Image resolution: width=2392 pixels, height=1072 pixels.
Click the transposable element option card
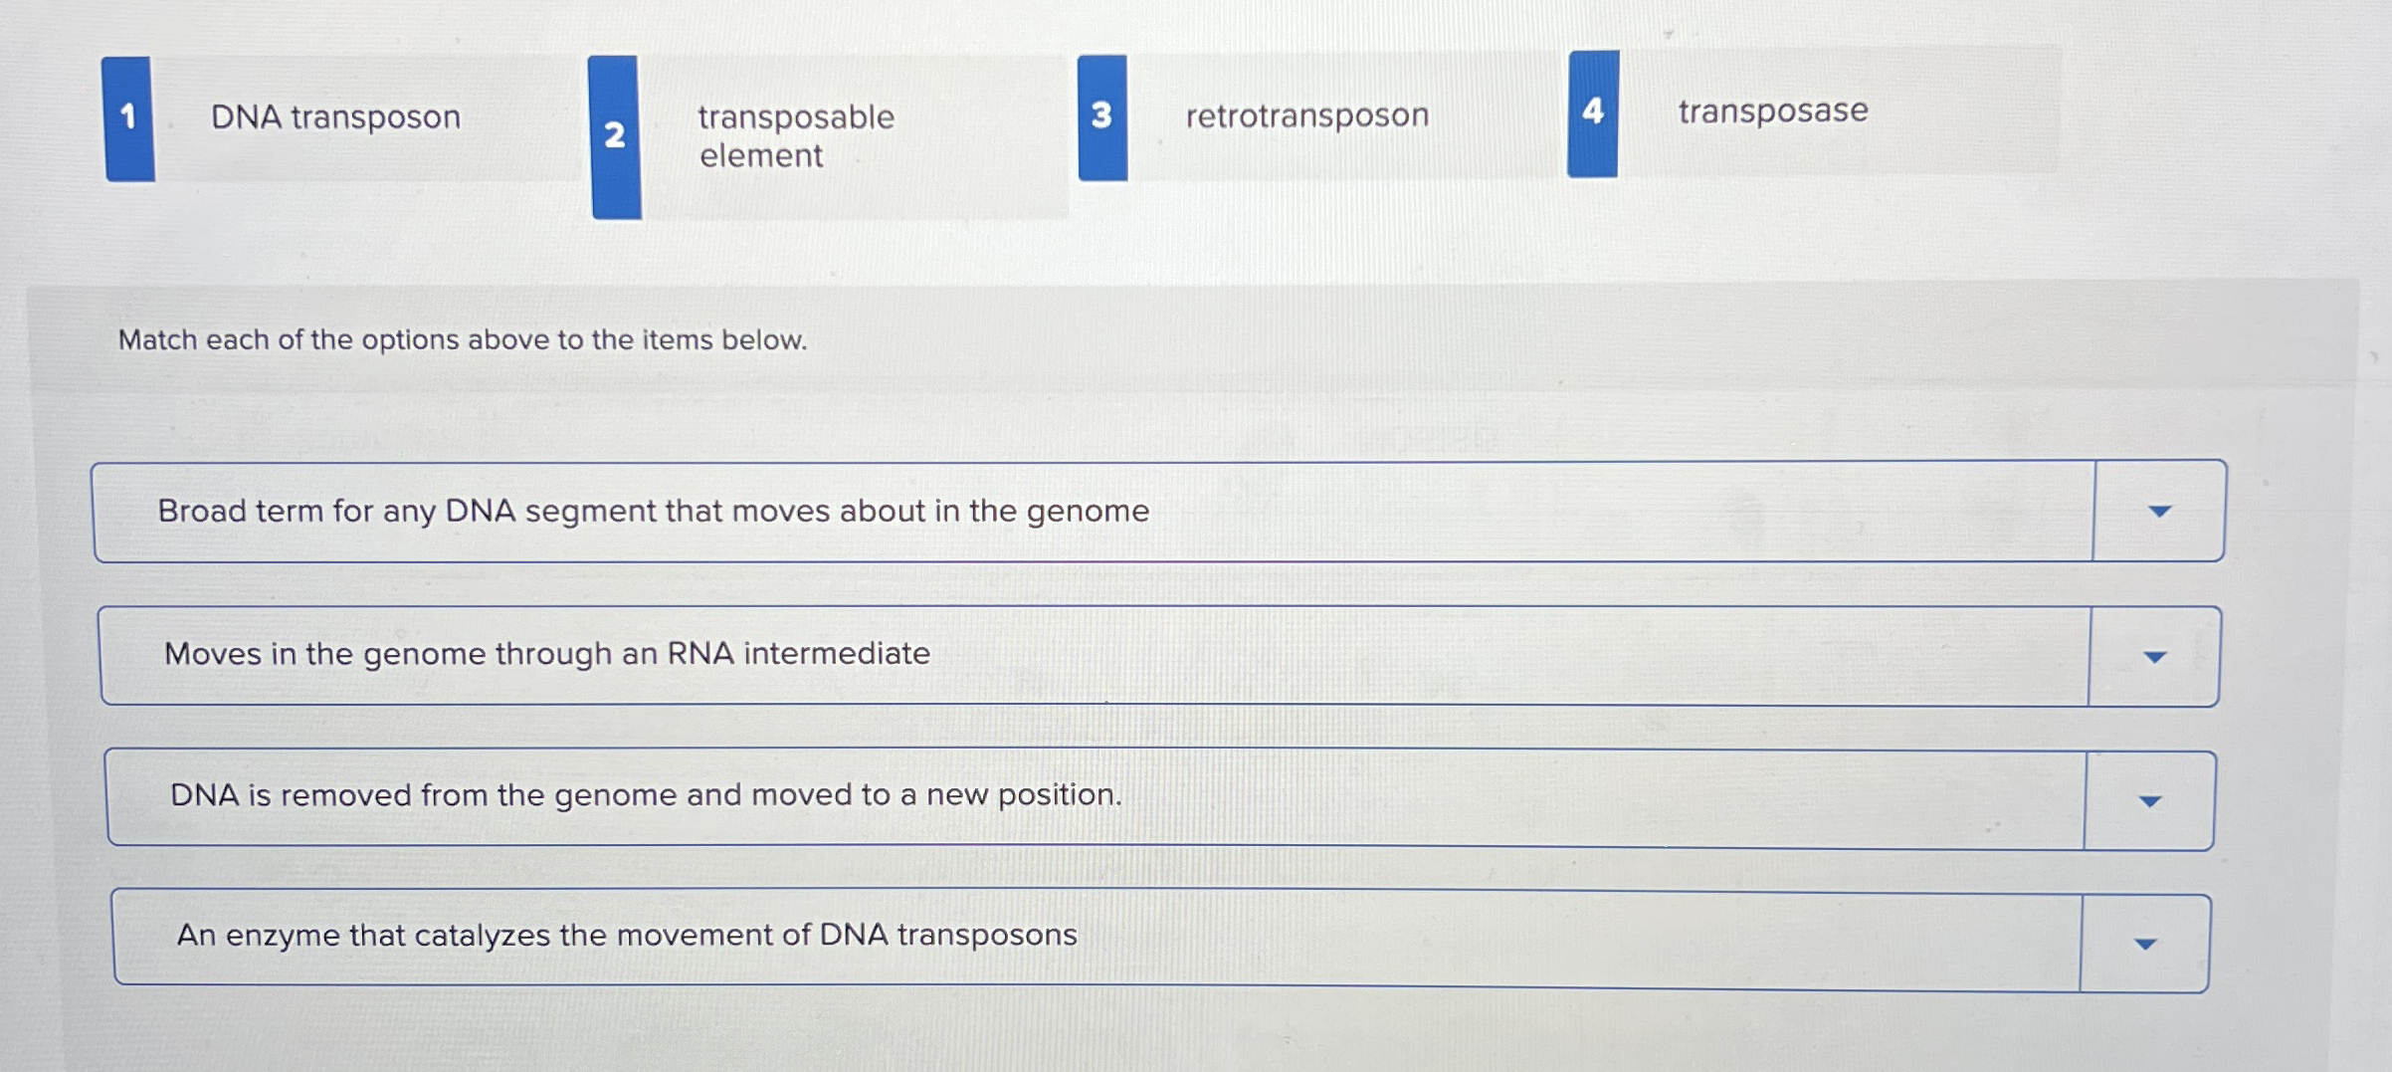[x=796, y=136]
